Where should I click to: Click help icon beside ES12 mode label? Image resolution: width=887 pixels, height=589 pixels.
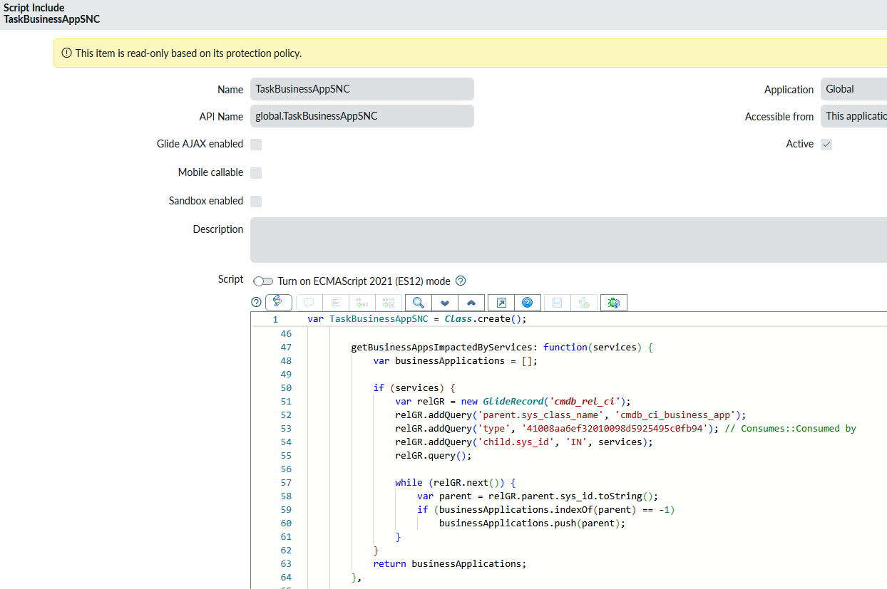(x=461, y=281)
